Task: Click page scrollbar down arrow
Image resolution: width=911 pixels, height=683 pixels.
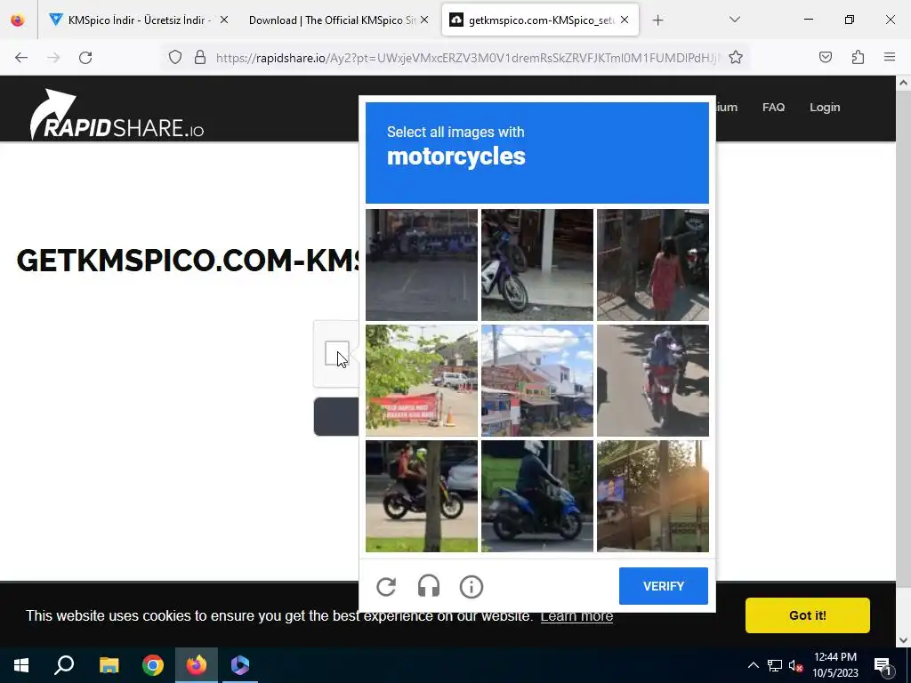Action: pos(903,640)
